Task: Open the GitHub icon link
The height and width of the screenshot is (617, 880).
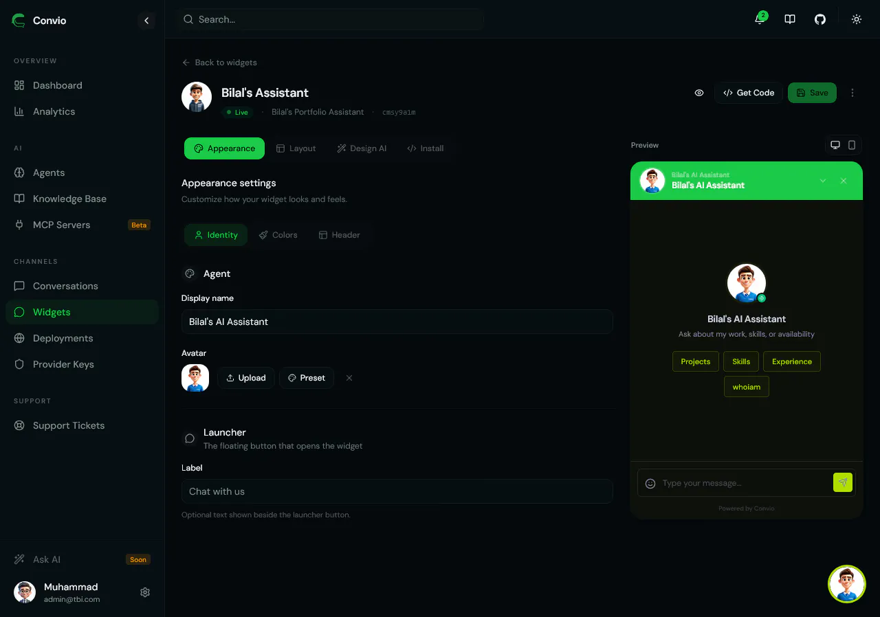Action: pyautogui.click(x=820, y=19)
